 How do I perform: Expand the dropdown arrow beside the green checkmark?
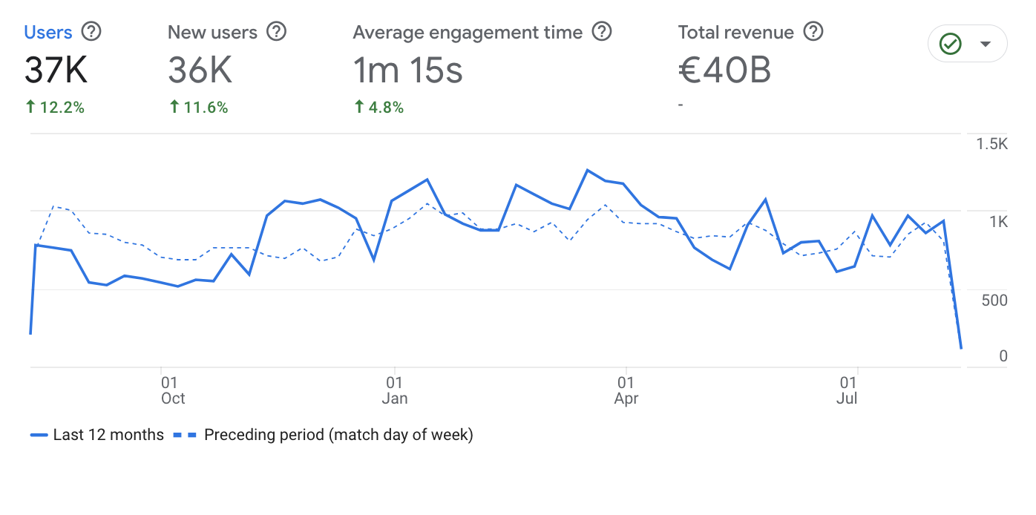[x=986, y=44]
